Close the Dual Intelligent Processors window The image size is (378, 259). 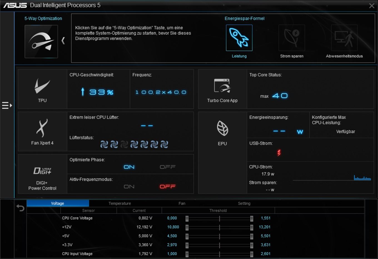coord(372,6)
